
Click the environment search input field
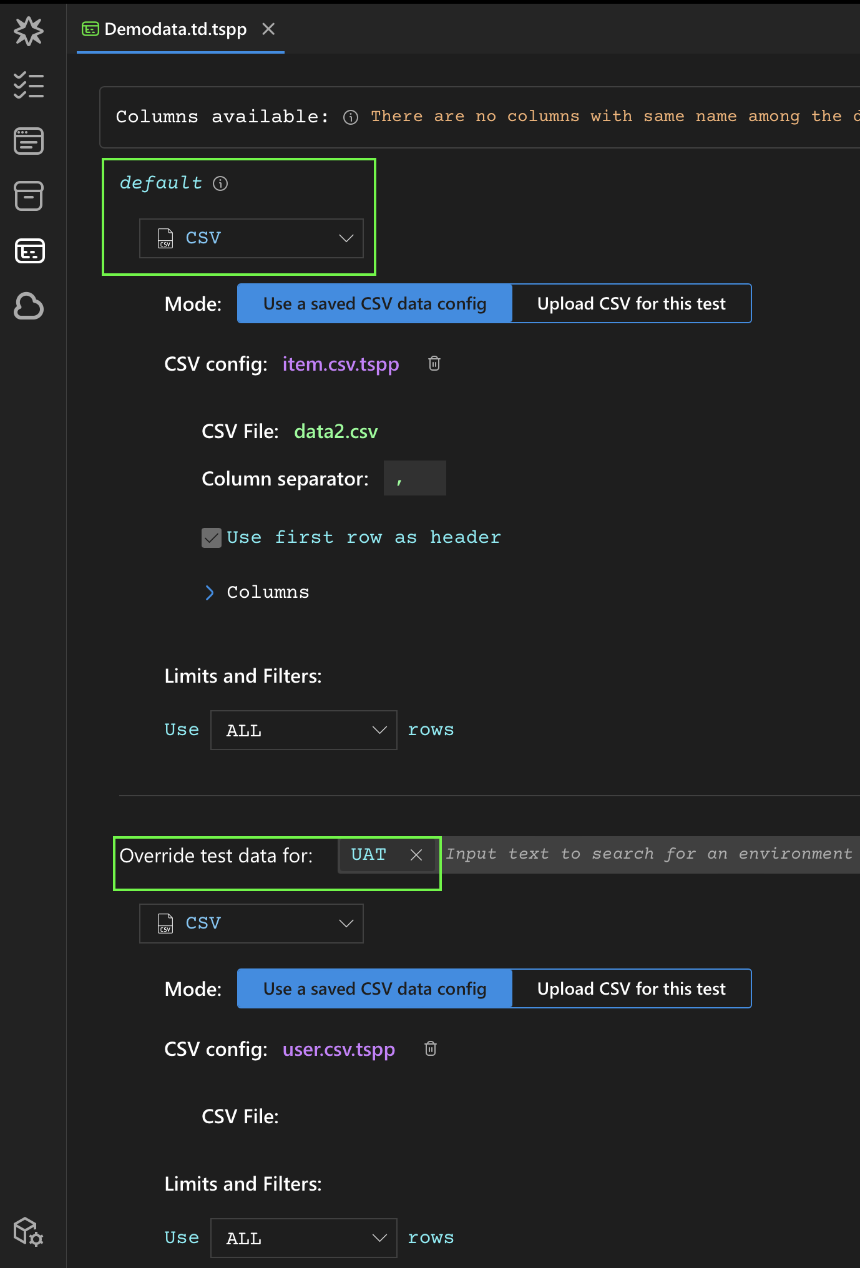point(649,854)
